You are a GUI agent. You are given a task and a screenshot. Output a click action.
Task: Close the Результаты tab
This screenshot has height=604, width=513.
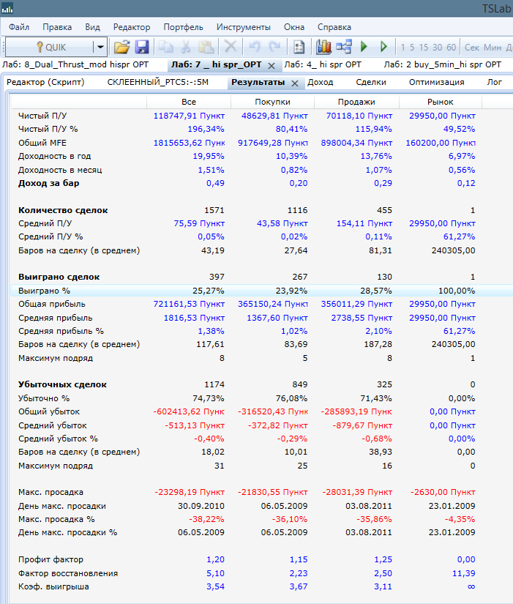(x=295, y=83)
